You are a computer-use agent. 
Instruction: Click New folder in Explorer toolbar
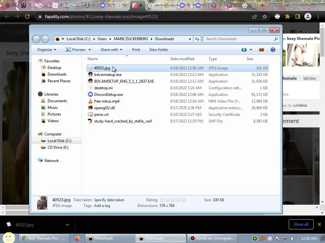coord(159,50)
